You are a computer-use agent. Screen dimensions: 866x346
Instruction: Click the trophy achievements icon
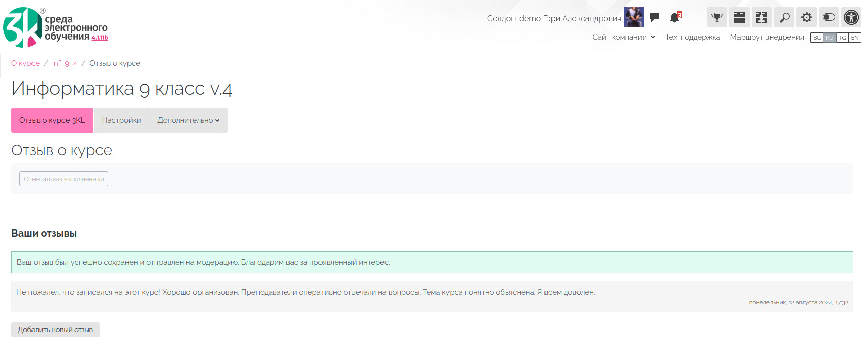[717, 18]
